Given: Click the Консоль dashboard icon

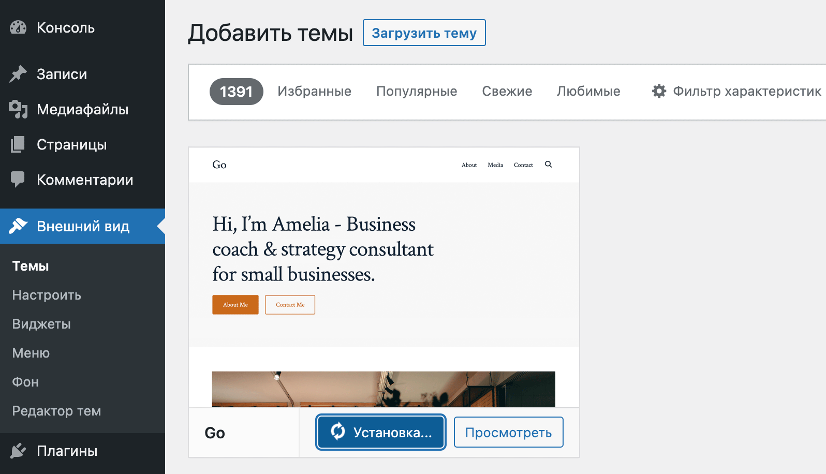Looking at the screenshot, I should click(18, 27).
